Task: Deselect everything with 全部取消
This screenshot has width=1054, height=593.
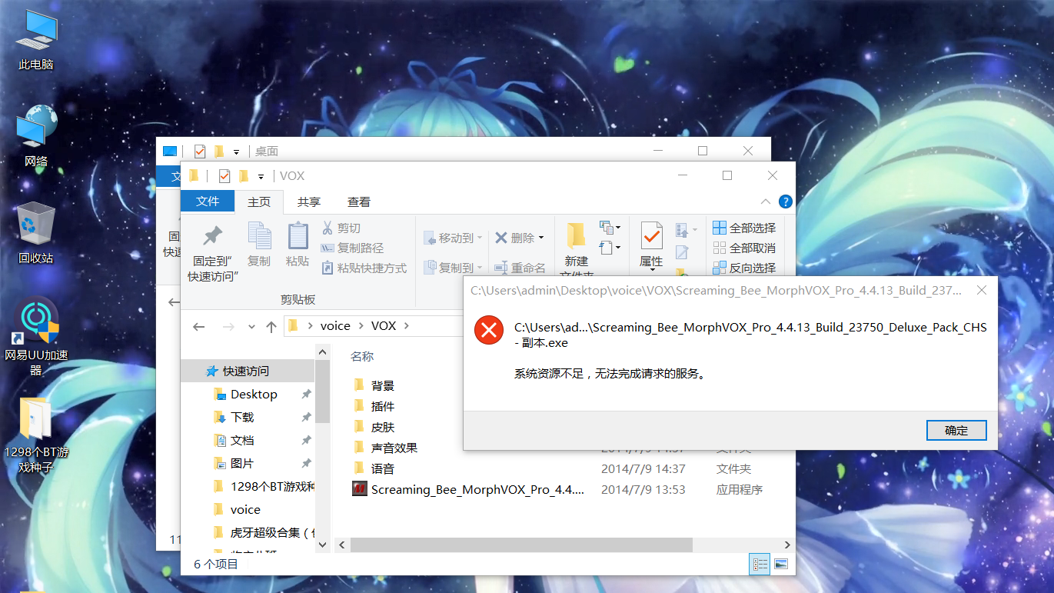Action: 744,248
